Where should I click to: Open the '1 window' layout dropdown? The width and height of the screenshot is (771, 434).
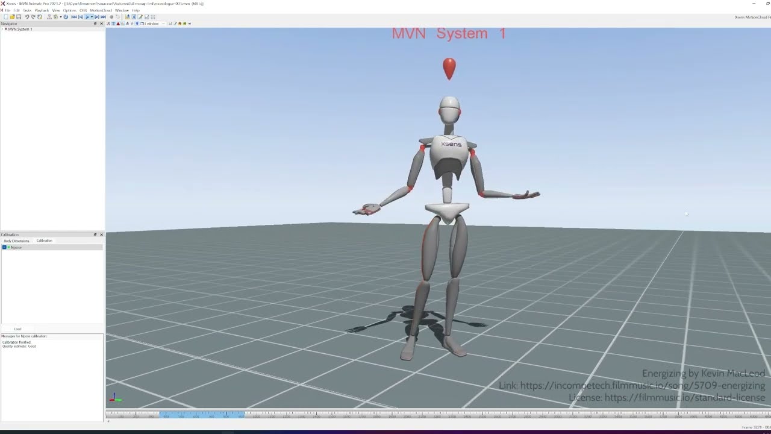[x=153, y=24]
